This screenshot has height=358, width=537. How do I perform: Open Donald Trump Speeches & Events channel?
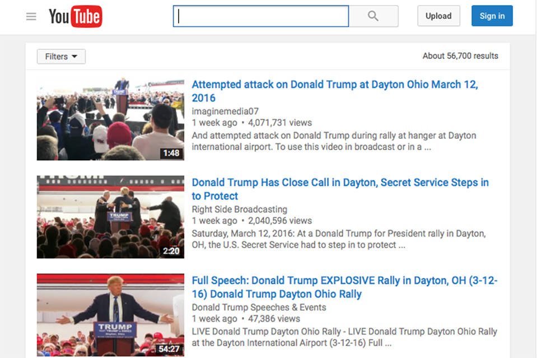(x=259, y=308)
